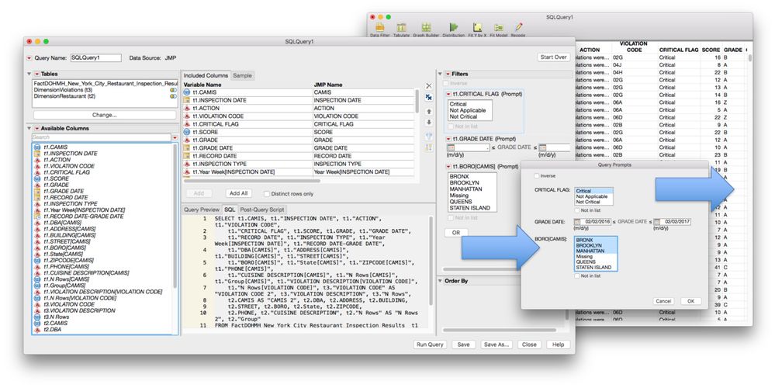Collapse the Order By section

[x=441, y=281]
